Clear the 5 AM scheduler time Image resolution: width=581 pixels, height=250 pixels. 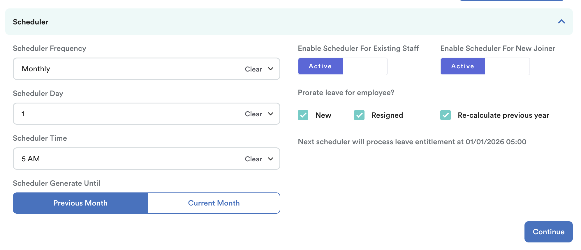[253, 159]
